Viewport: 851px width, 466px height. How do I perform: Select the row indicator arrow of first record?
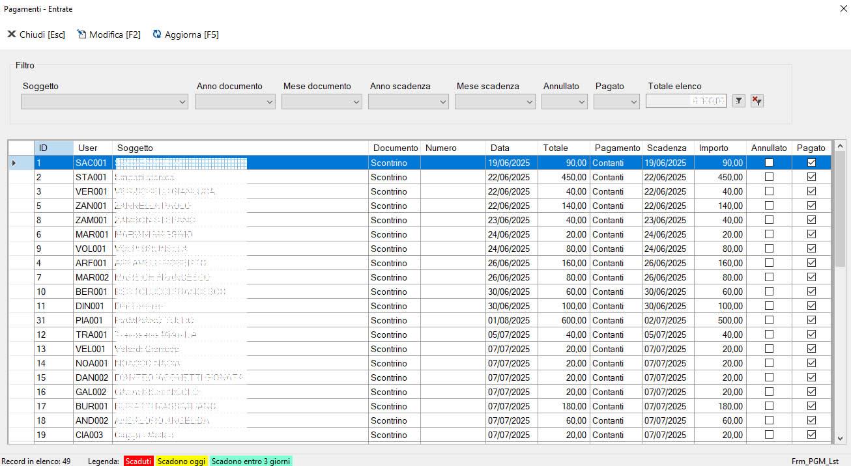click(14, 163)
